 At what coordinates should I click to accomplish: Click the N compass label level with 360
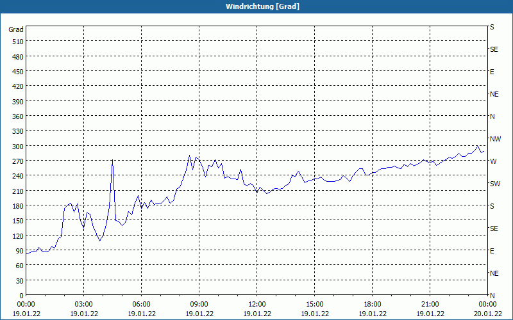tap(492, 116)
